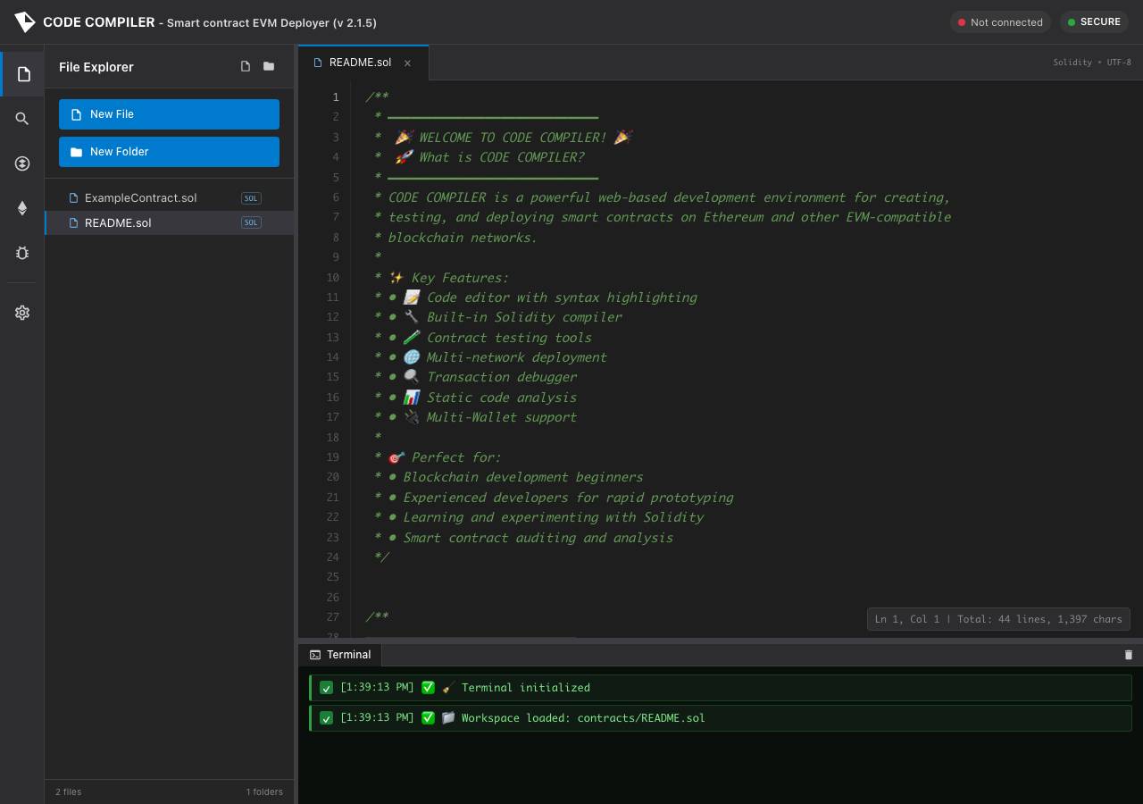This screenshot has width=1143, height=804.
Task: Click the Solidity • UTF-8 language indicator
Action: click(1092, 63)
